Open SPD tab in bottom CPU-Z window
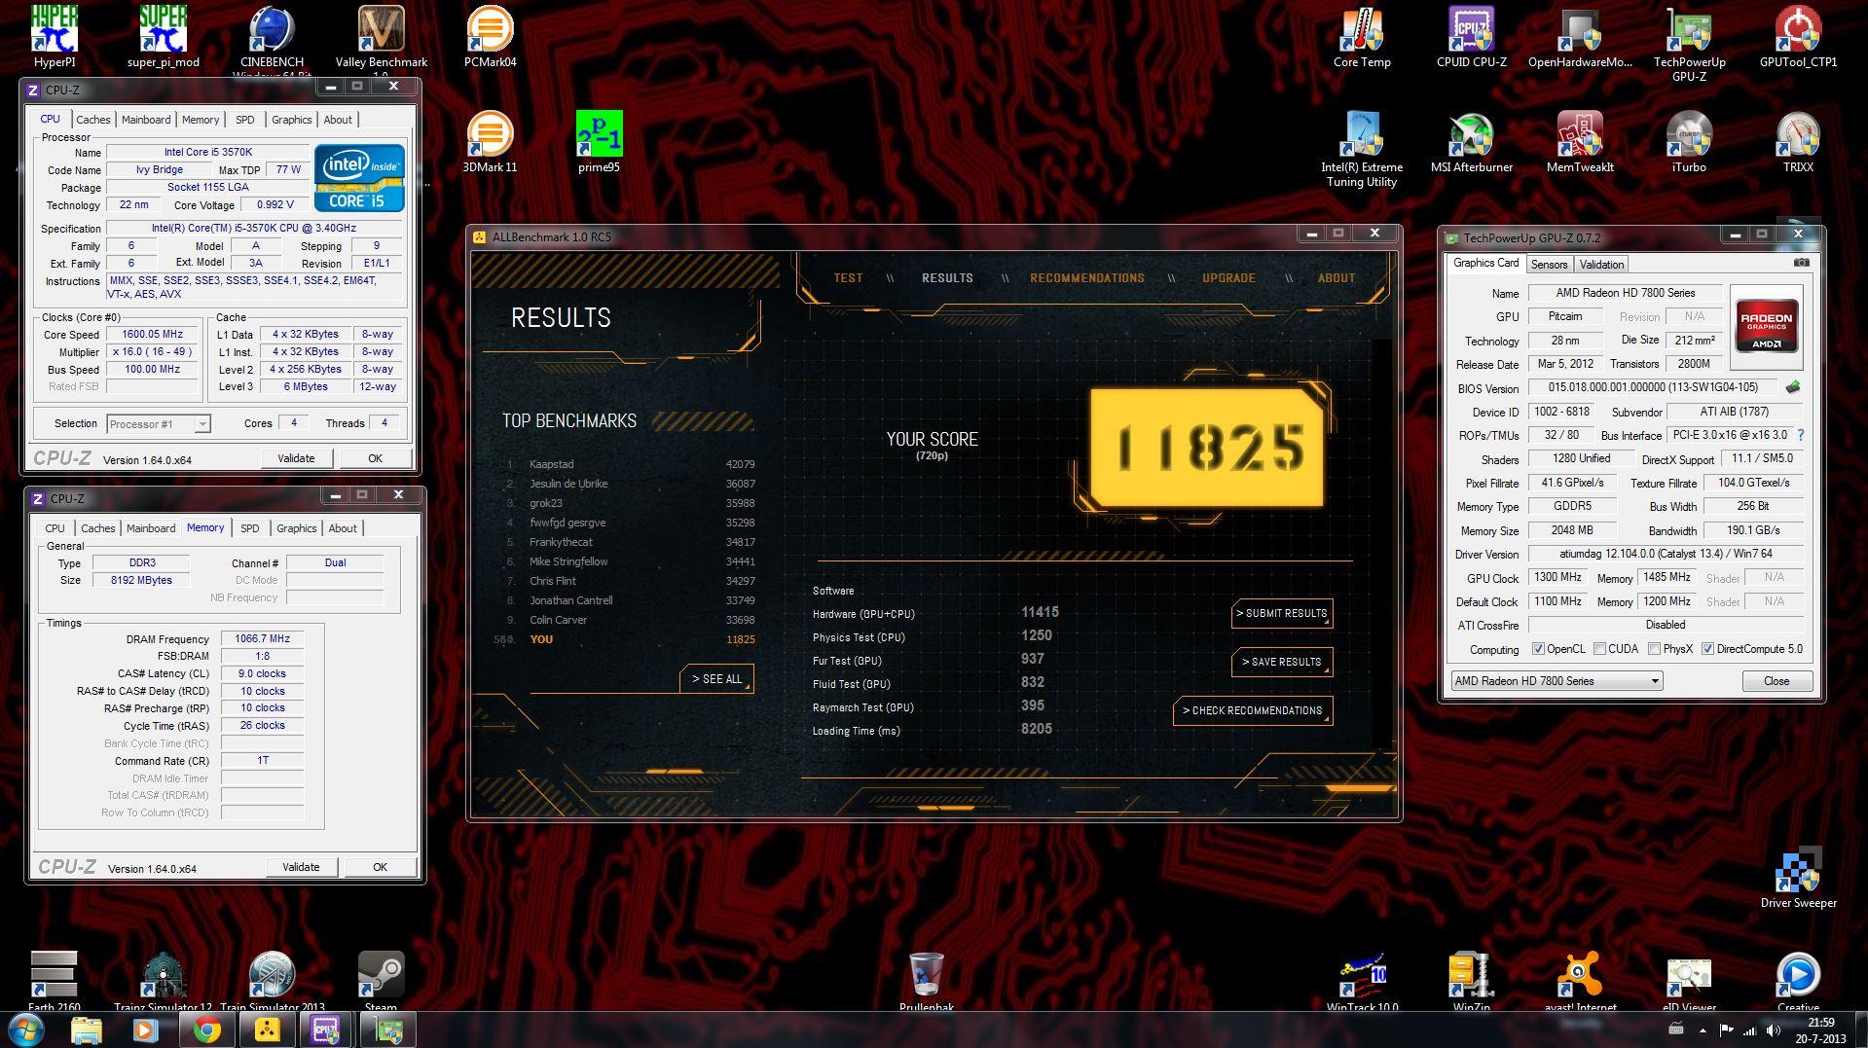The height and width of the screenshot is (1048, 1868). click(x=250, y=528)
